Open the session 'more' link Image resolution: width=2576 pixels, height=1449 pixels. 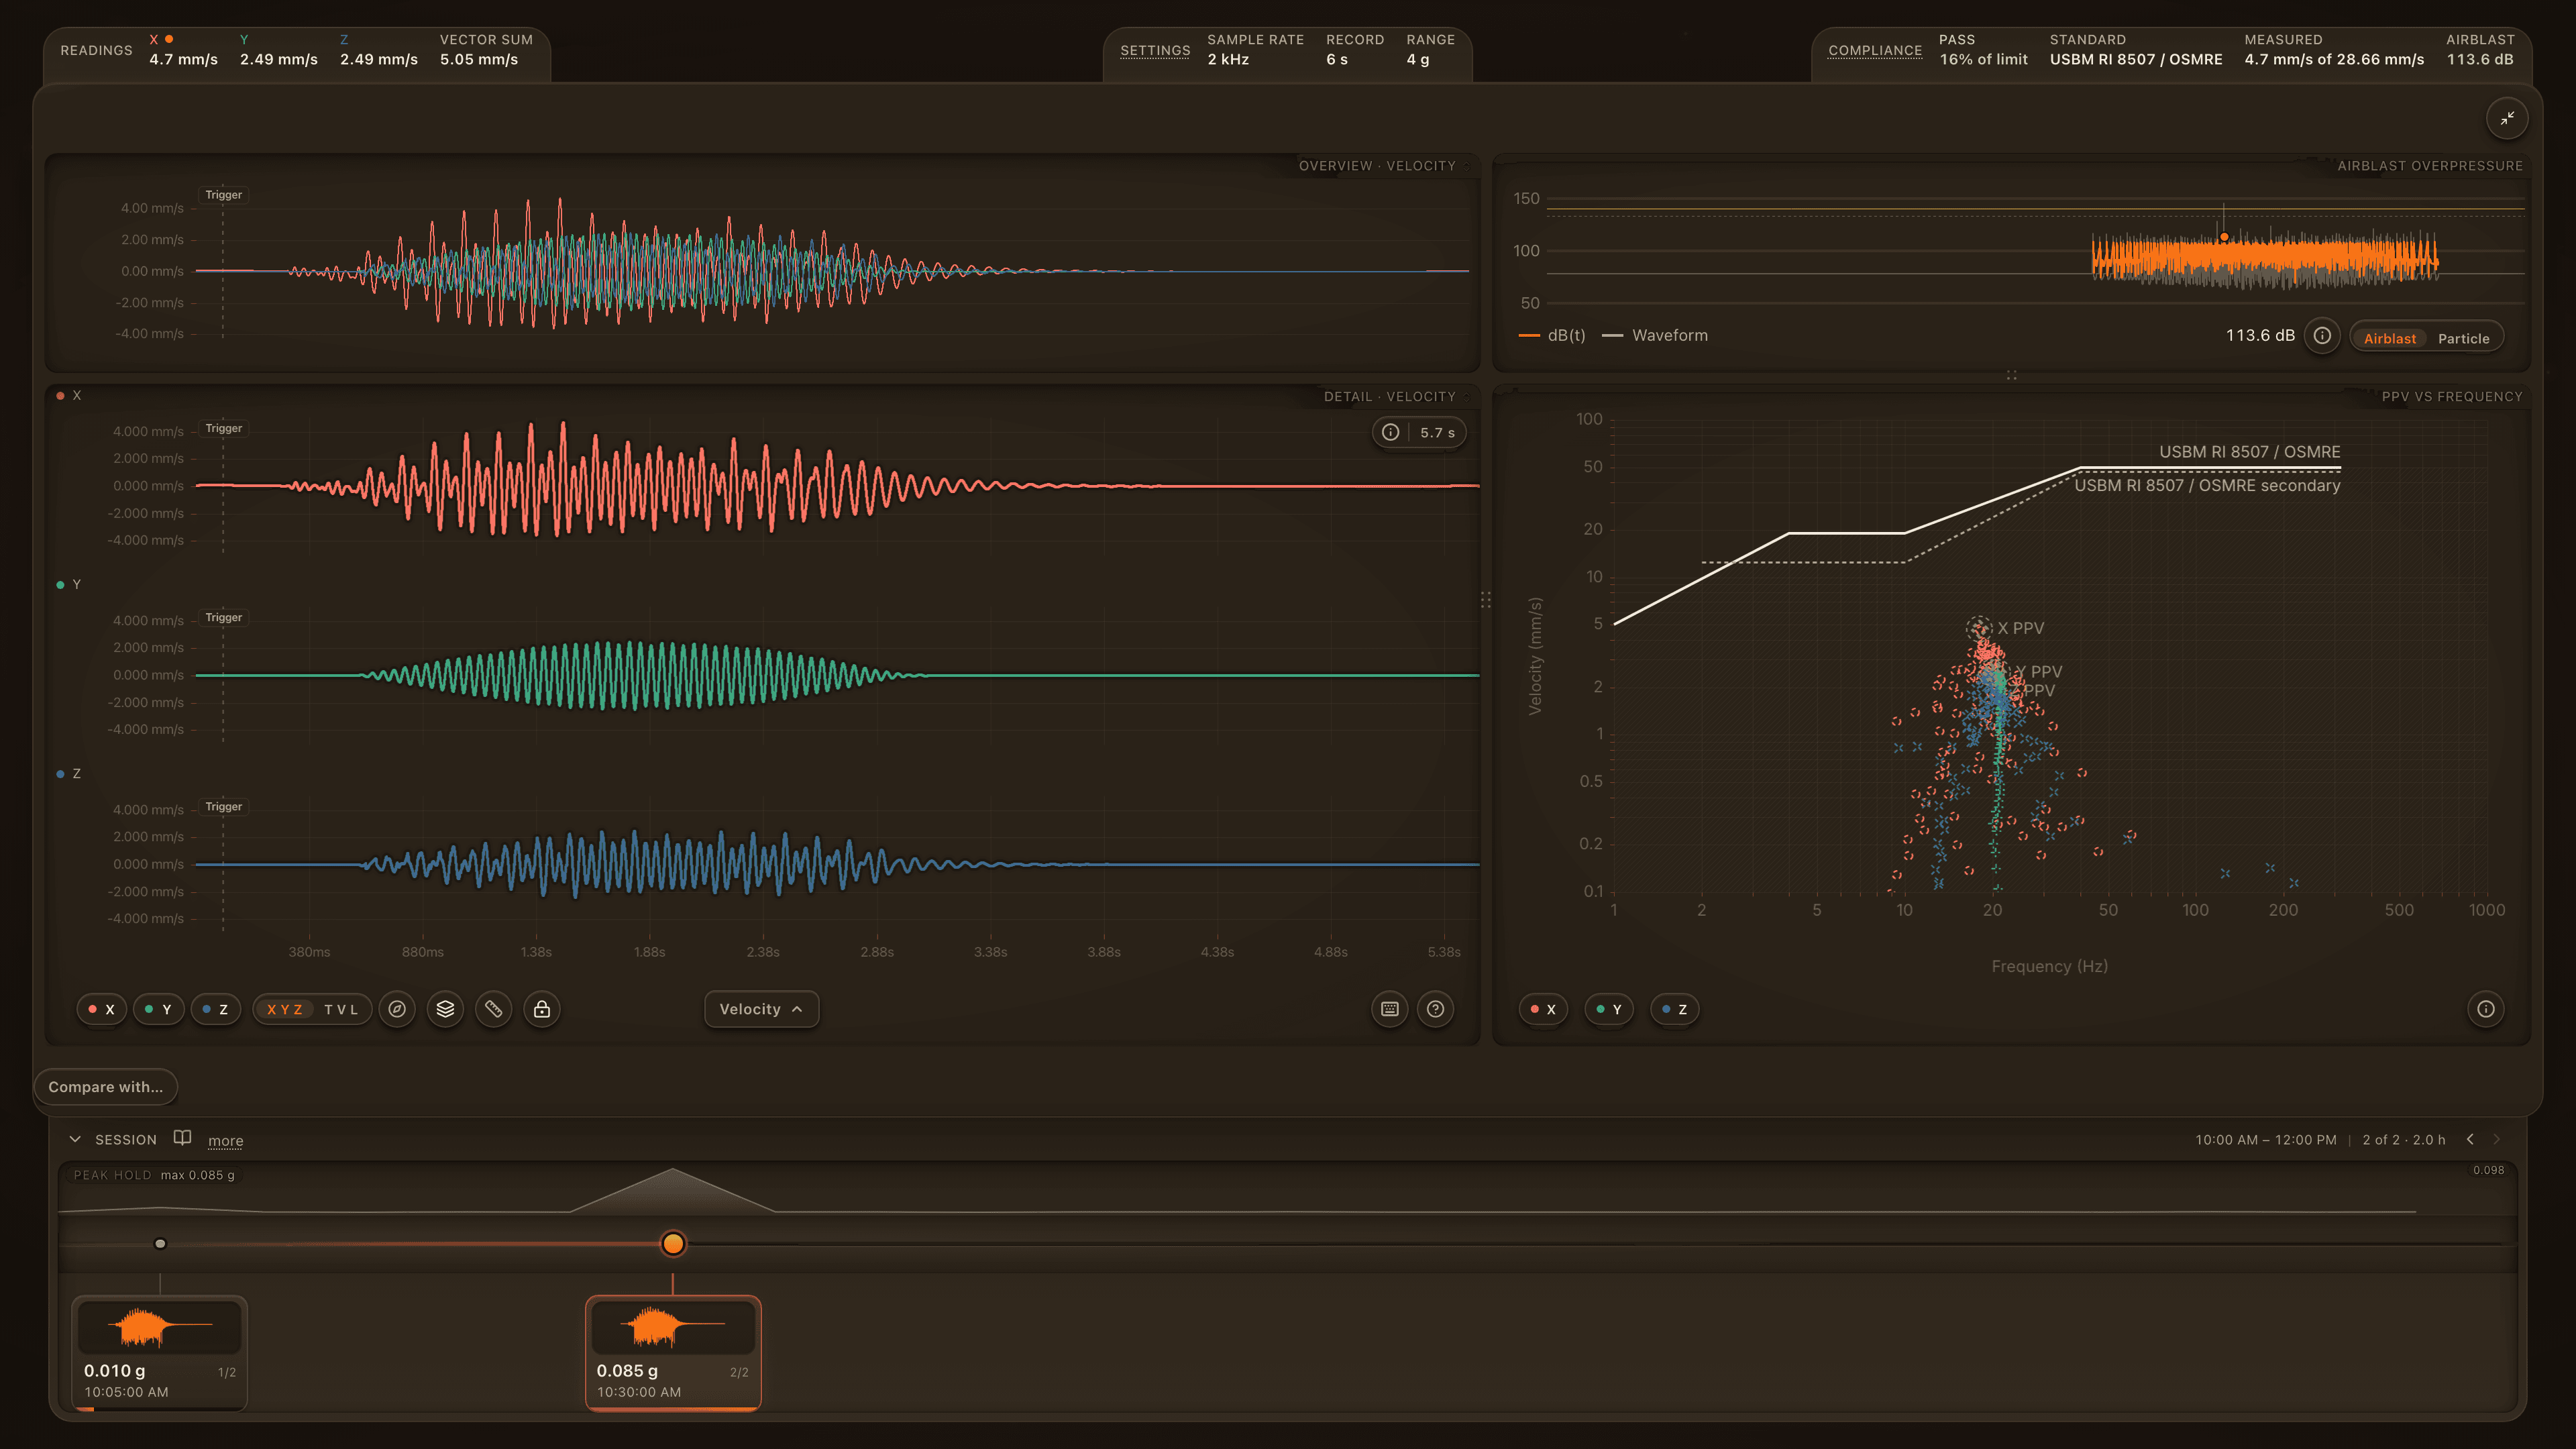[225, 1141]
